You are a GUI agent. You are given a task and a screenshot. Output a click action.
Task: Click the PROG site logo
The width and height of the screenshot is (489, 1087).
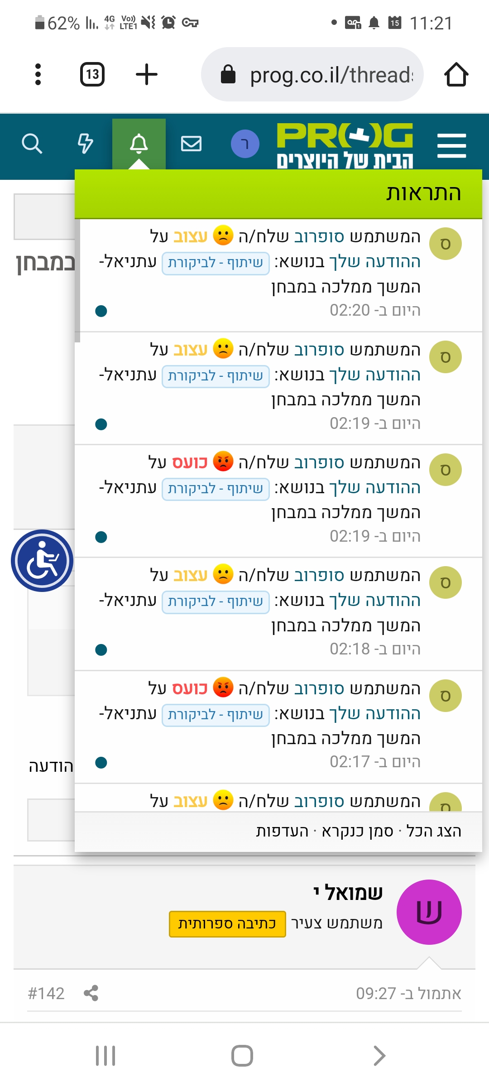pyautogui.click(x=345, y=145)
